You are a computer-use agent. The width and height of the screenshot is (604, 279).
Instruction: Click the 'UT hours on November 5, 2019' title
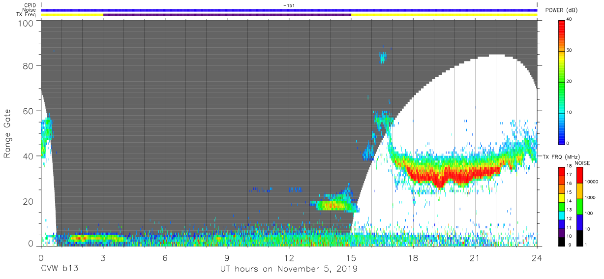(289, 269)
